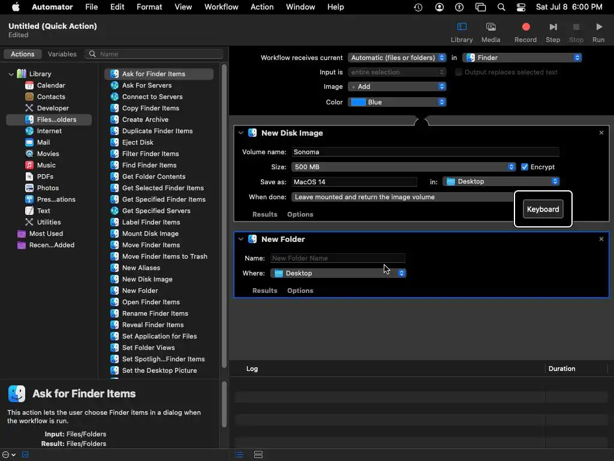Pick the workflow Color Blue swatch

tap(359, 102)
